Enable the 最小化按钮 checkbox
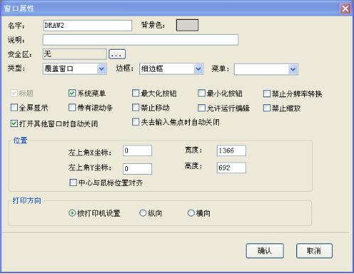Screen dimensions: 354x274 pos(201,93)
